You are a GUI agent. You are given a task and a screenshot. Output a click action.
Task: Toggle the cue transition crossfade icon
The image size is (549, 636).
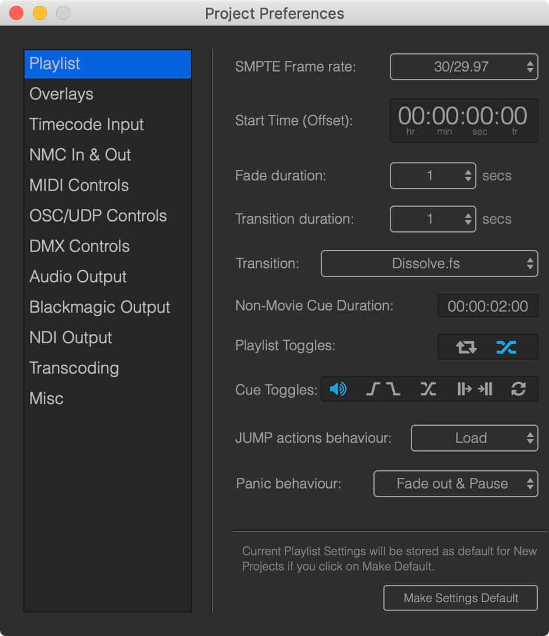(x=428, y=389)
